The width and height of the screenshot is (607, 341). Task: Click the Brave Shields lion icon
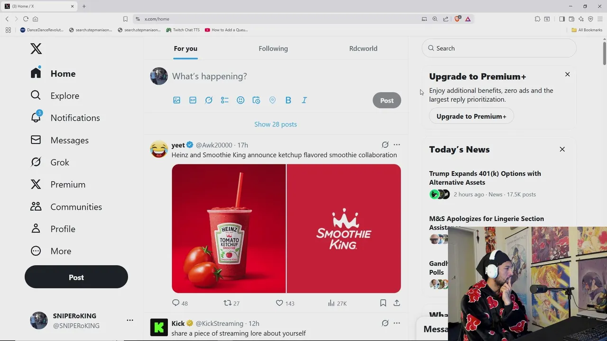click(457, 19)
